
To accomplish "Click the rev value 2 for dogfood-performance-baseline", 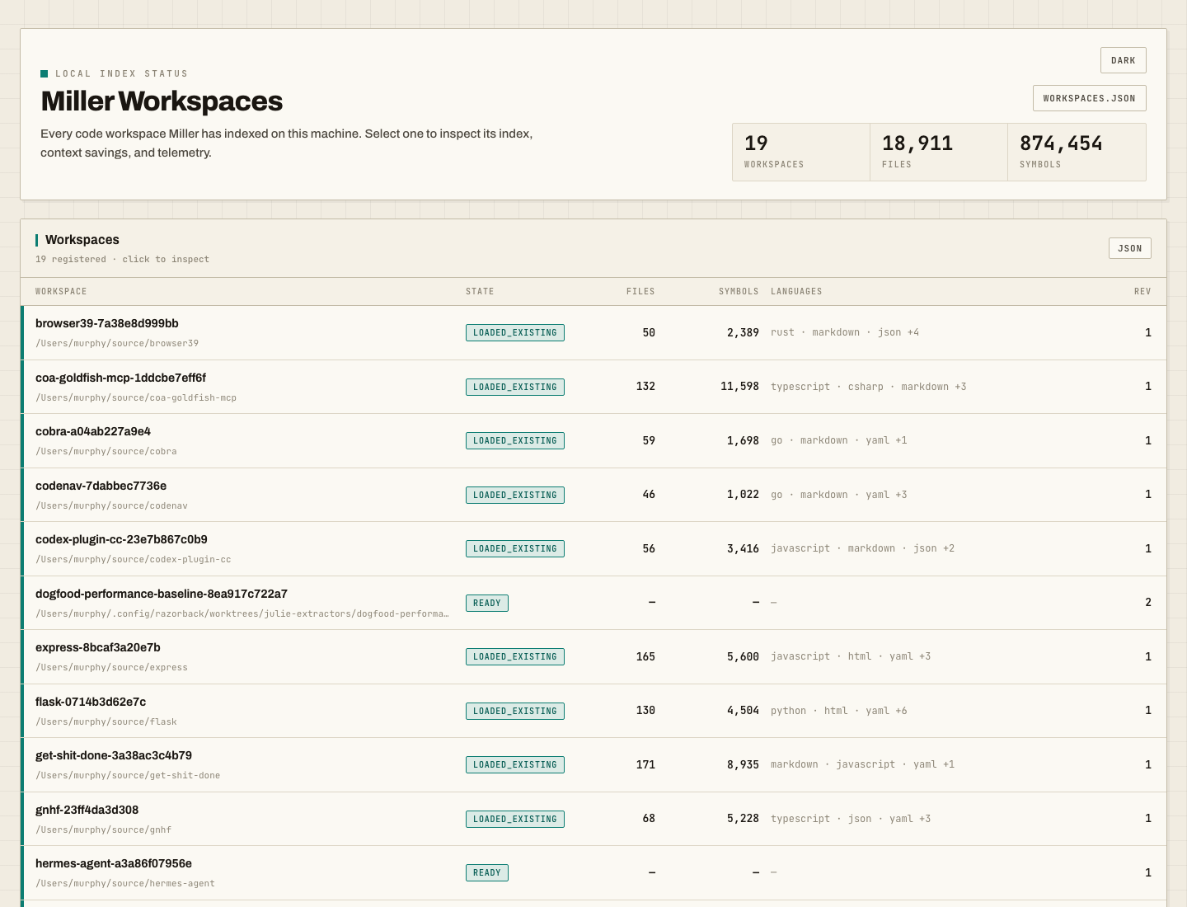I will [x=1148, y=603].
